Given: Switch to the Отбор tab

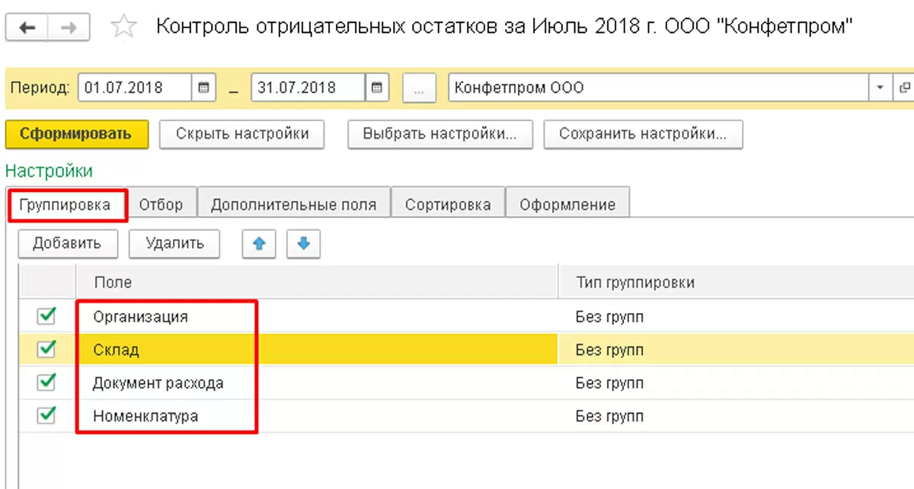Looking at the screenshot, I should click(161, 205).
